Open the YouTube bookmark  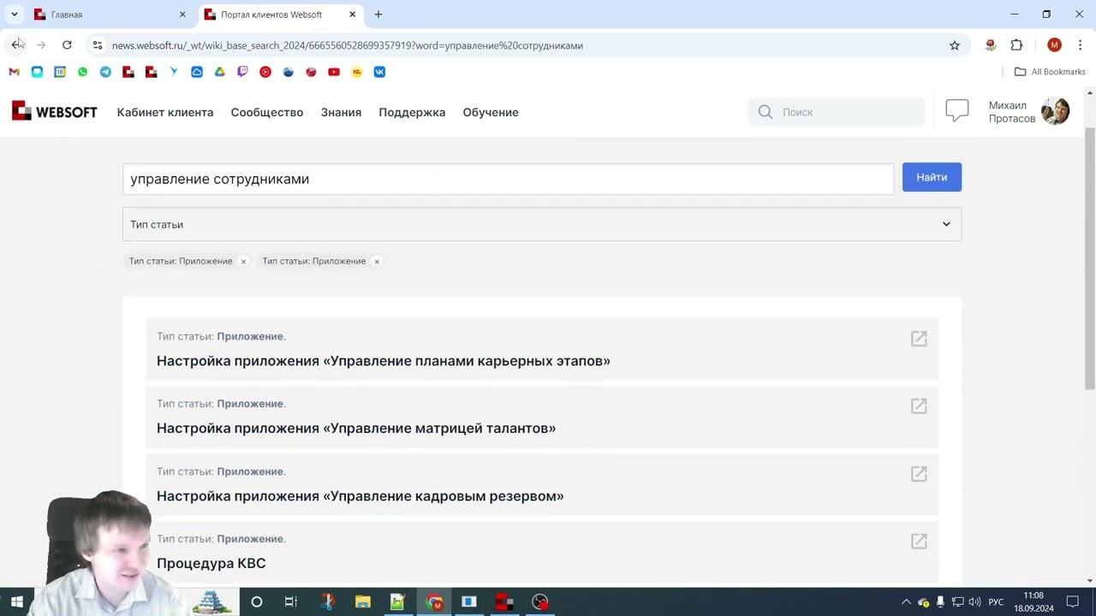coord(334,72)
